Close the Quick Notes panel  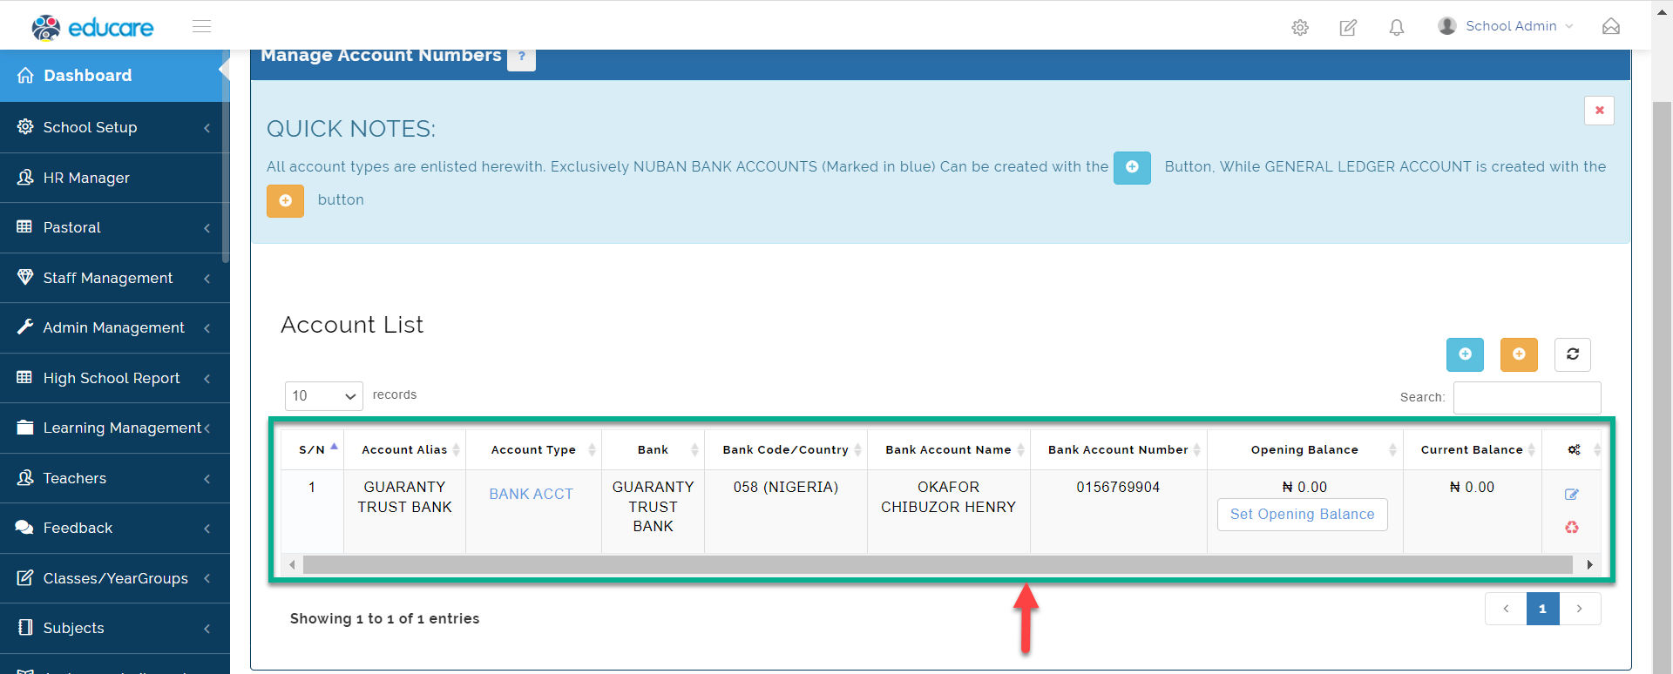(1599, 111)
